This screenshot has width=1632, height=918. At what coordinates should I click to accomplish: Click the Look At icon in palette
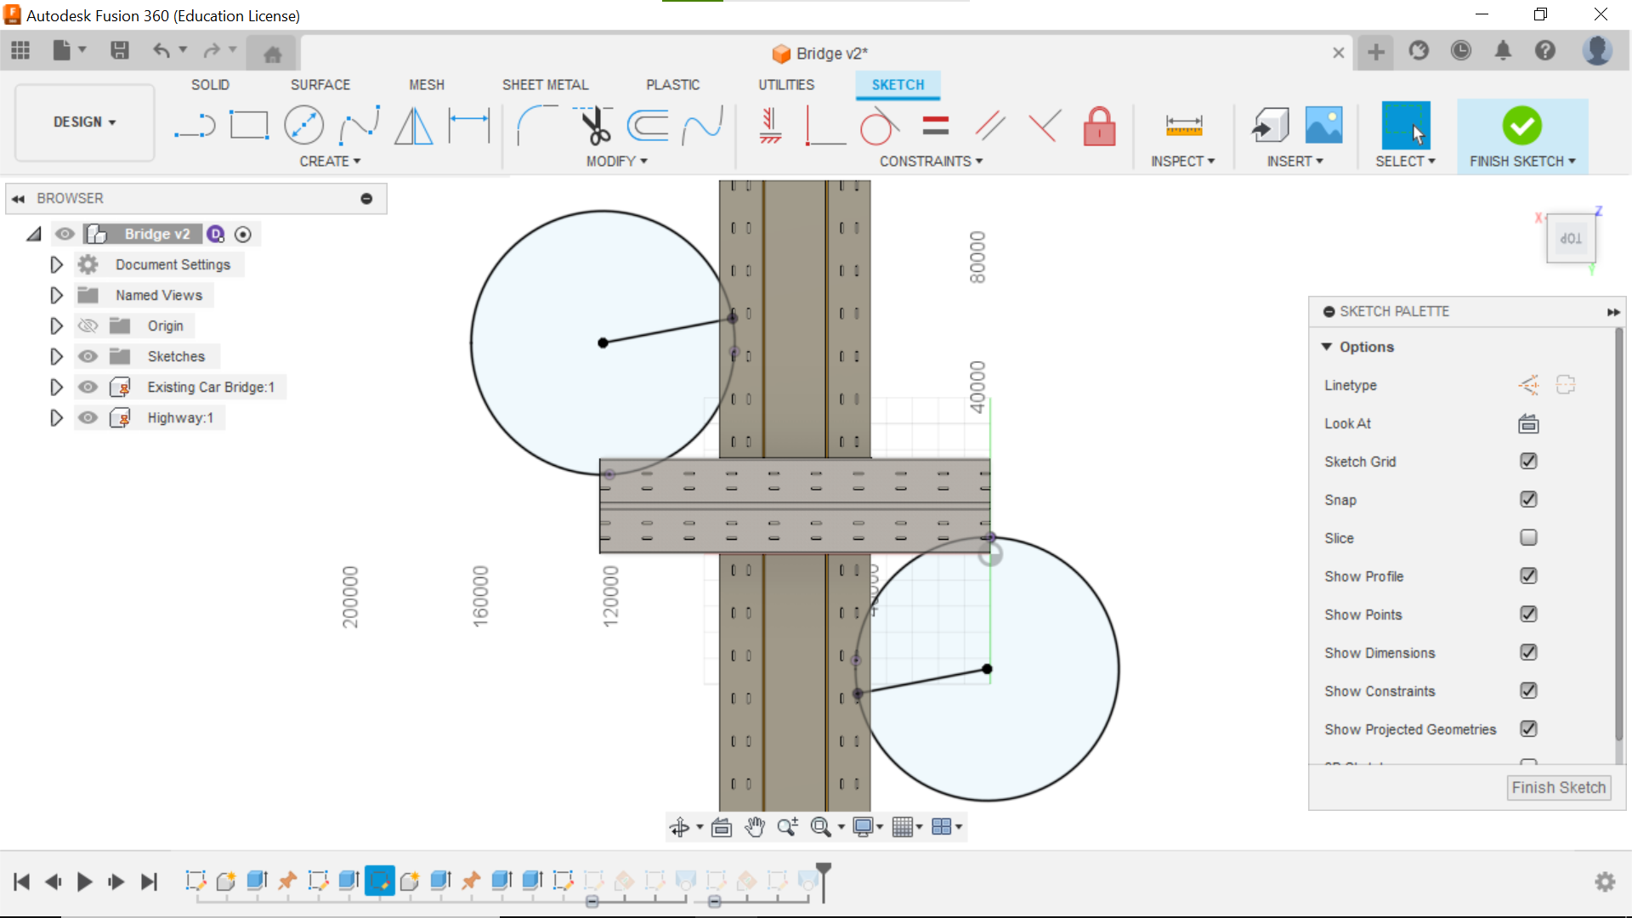pyautogui.click(x=1528, y=423)
